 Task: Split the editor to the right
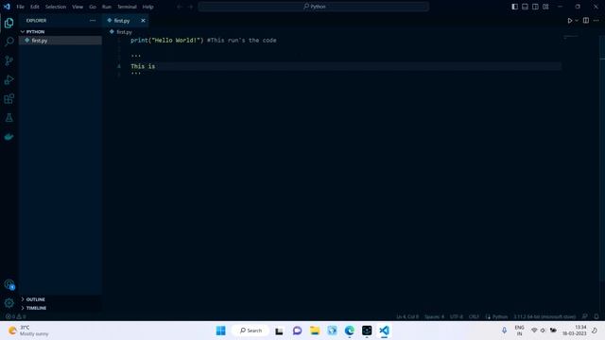[x=586, y=21]
